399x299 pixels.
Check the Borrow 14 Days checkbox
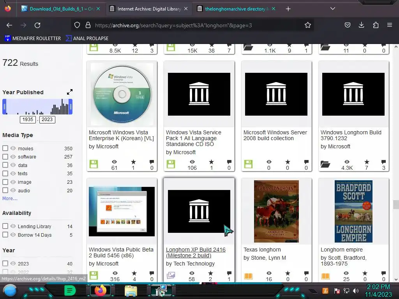pos(5,235)
